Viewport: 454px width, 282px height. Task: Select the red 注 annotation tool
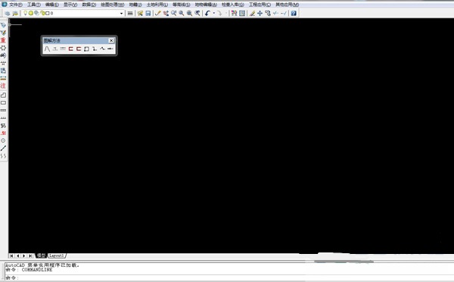pyautogui.click(x=3, y=86)
